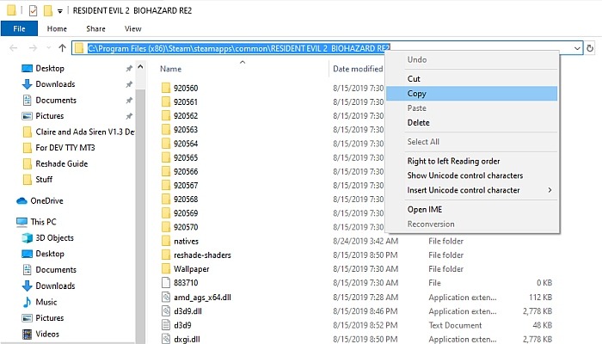The height and width of the screenshot is (344, 602).
Task: Select the dxgi.dll file
Action: click(x=187, y=340)
